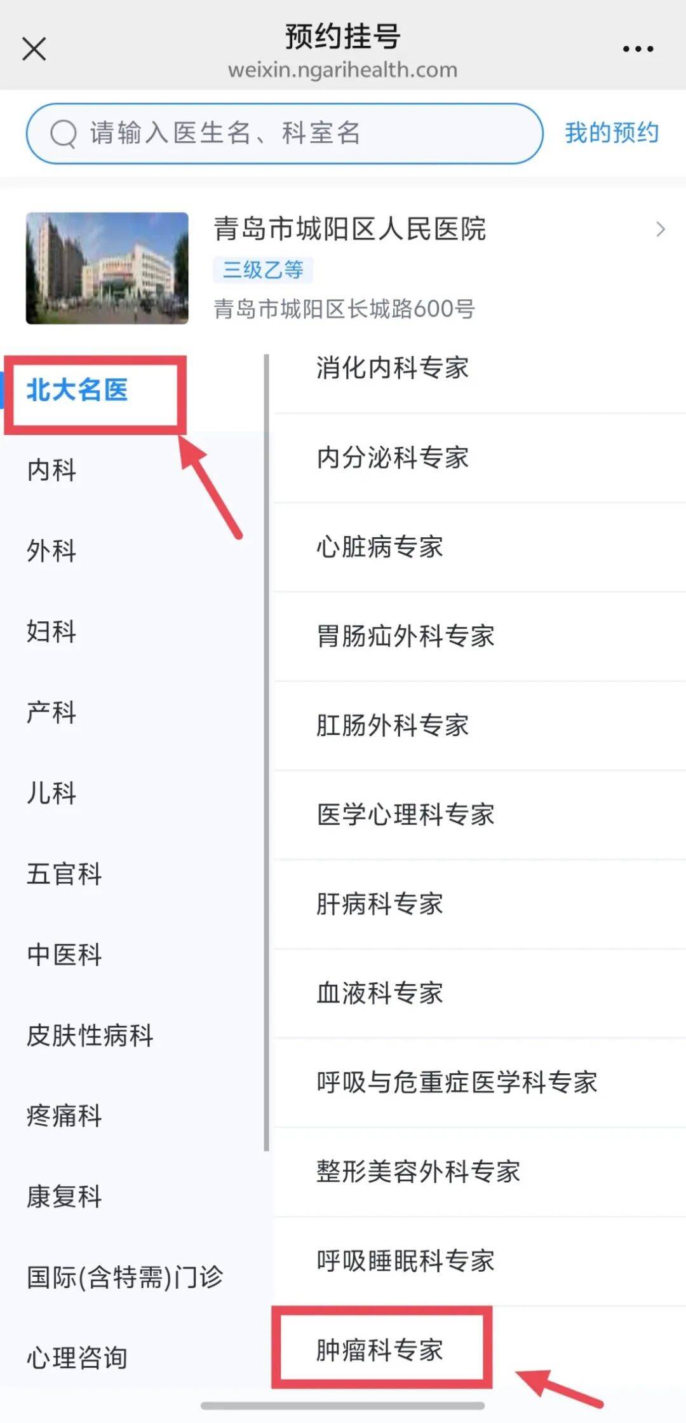686x1423 pixels.
Task: Click 消化内科专家 specialist option
Action: 391,368
